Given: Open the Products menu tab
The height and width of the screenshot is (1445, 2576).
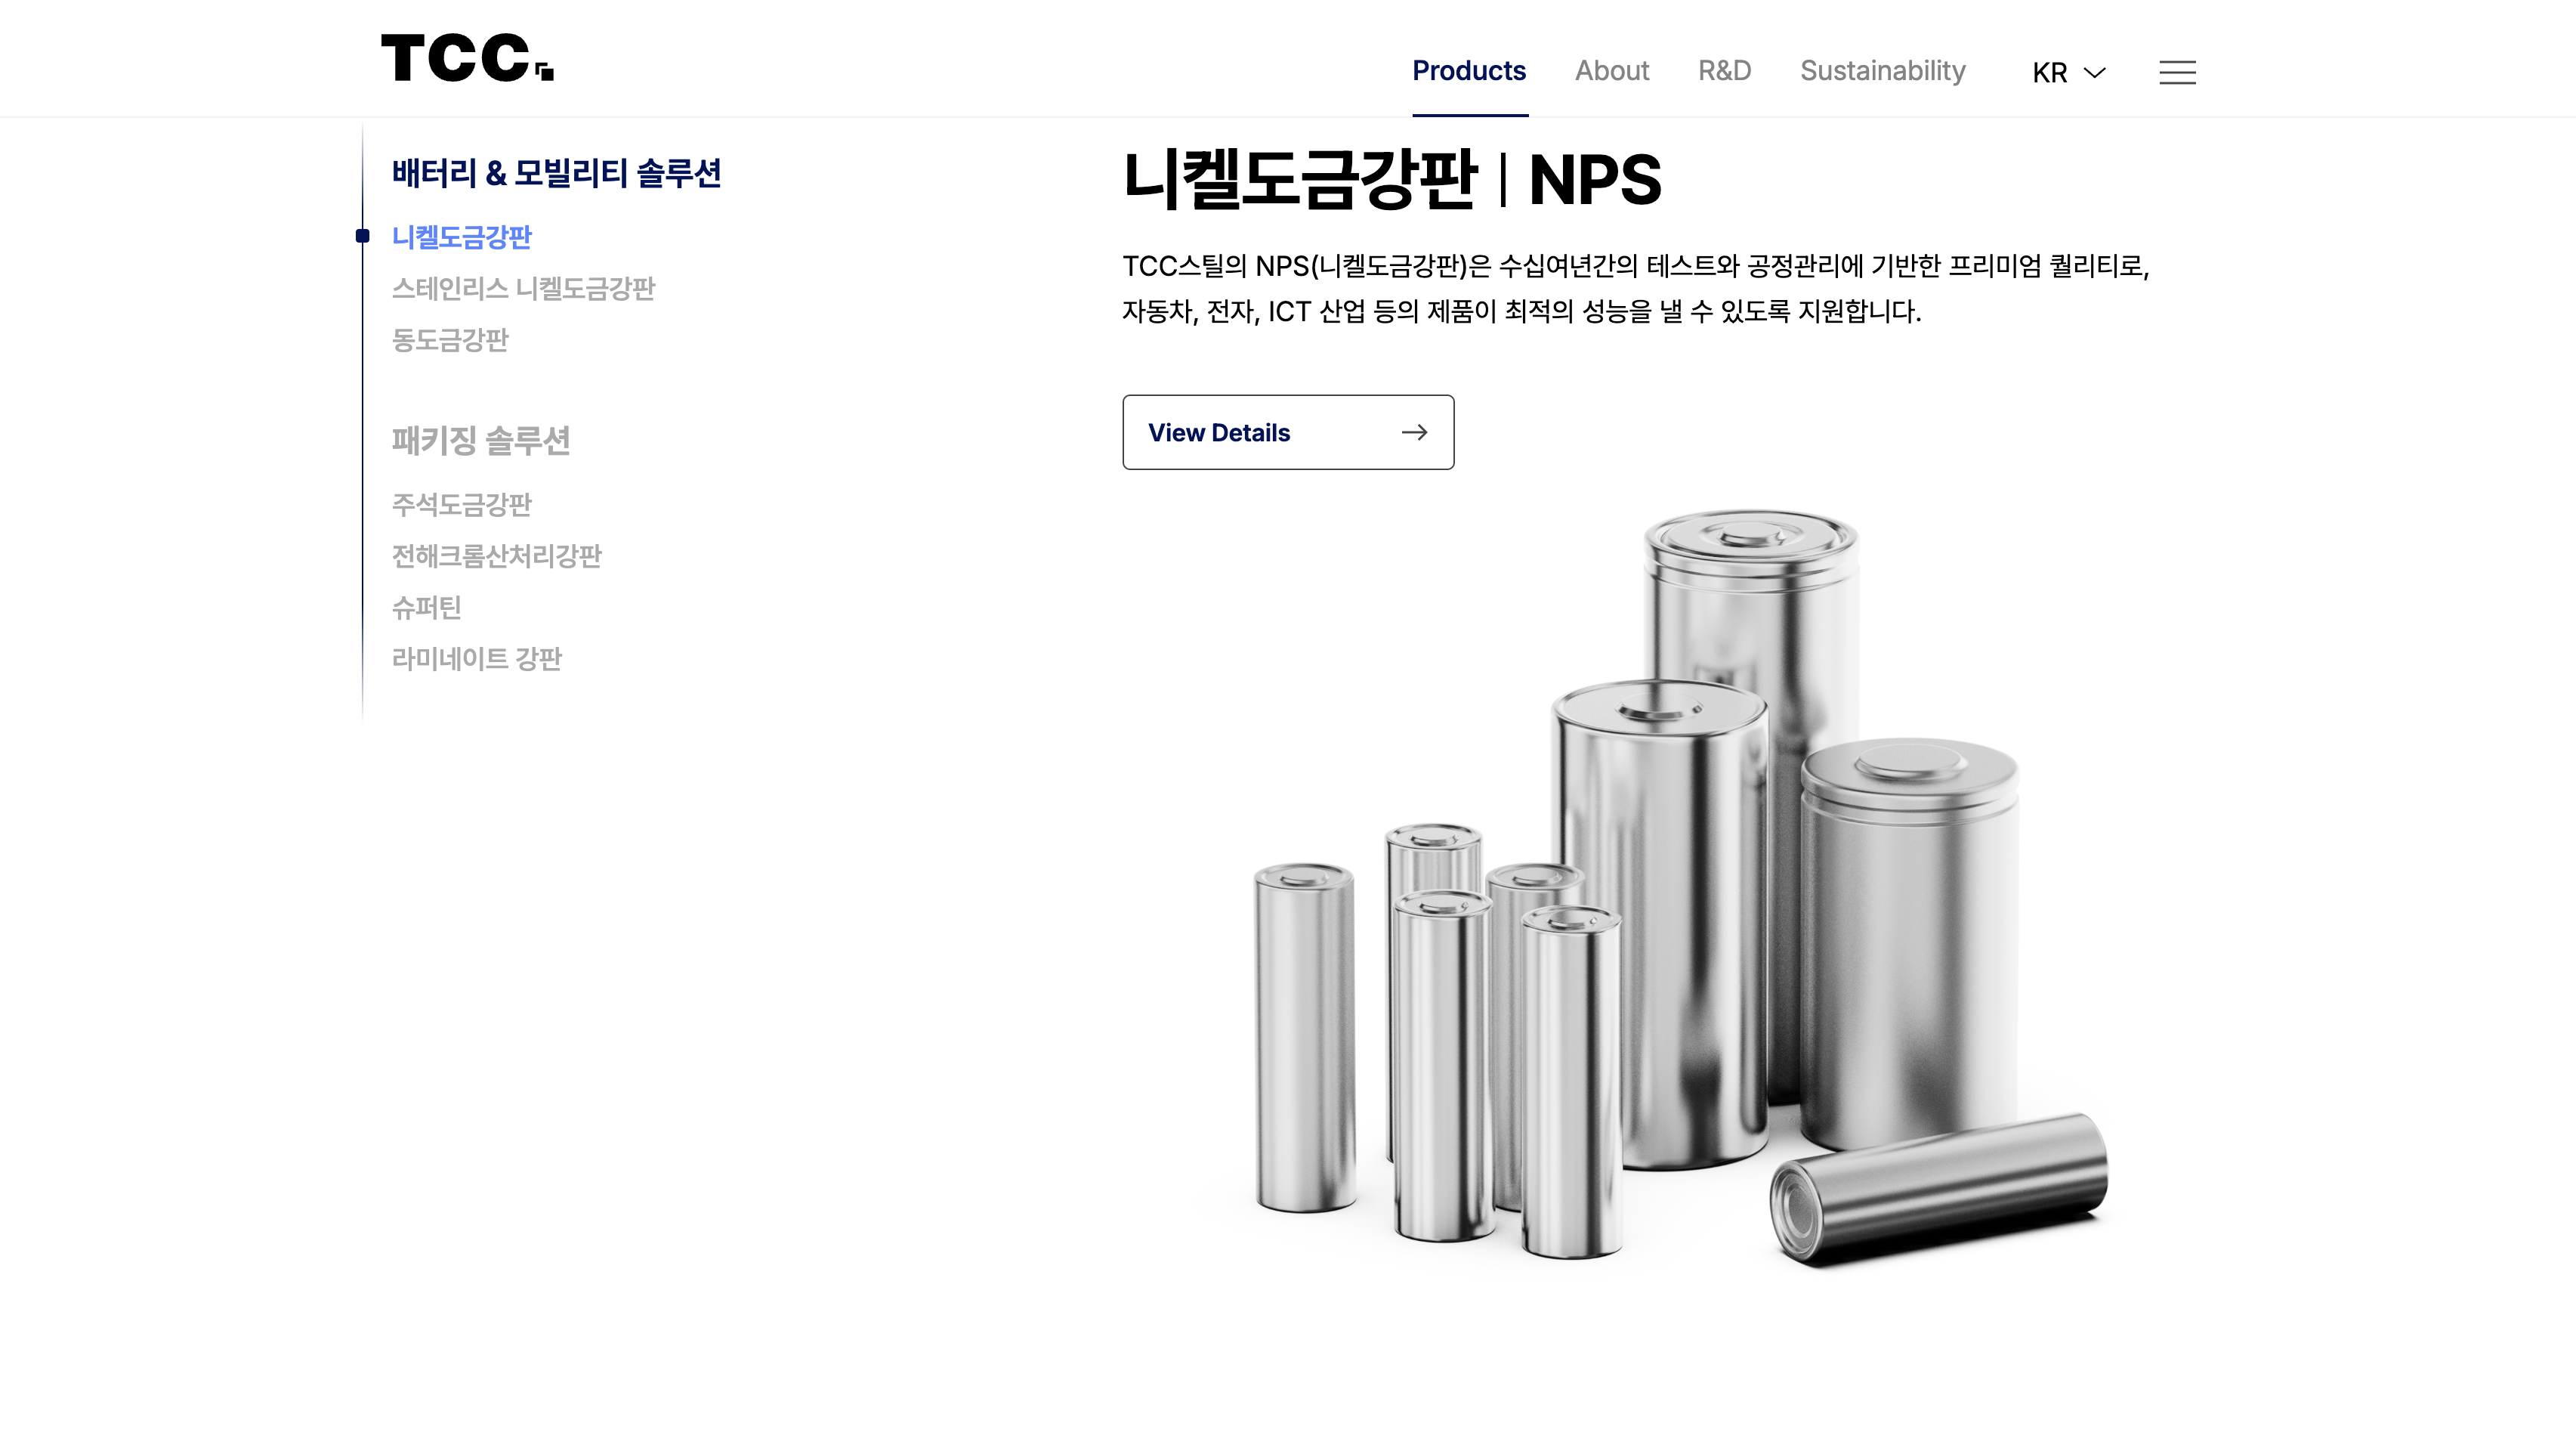Looking at the screenshot, I should point(1469,71).
